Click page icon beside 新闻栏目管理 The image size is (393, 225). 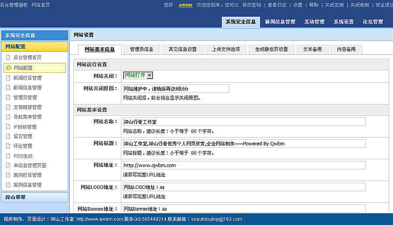coord(8,78)
